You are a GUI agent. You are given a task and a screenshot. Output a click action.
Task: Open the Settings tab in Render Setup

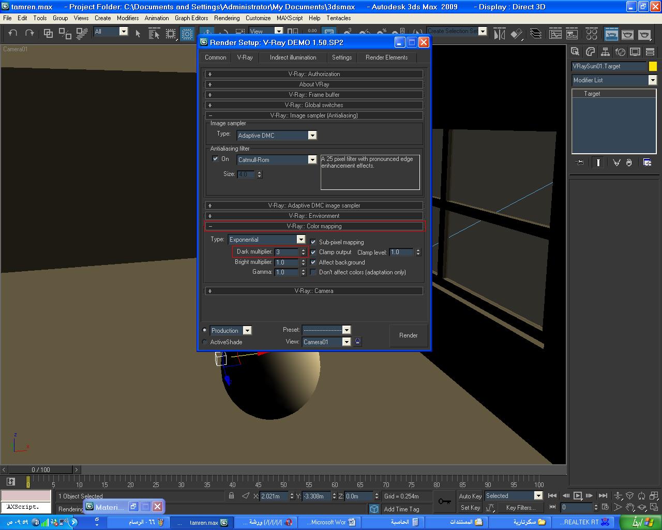342,57
